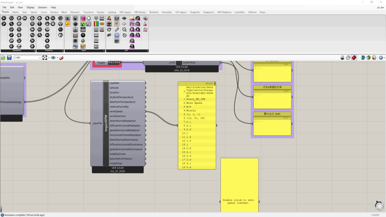Click the Save document floppy disk icon
Screen dimensions: 386x217
[x=9, y=58]
